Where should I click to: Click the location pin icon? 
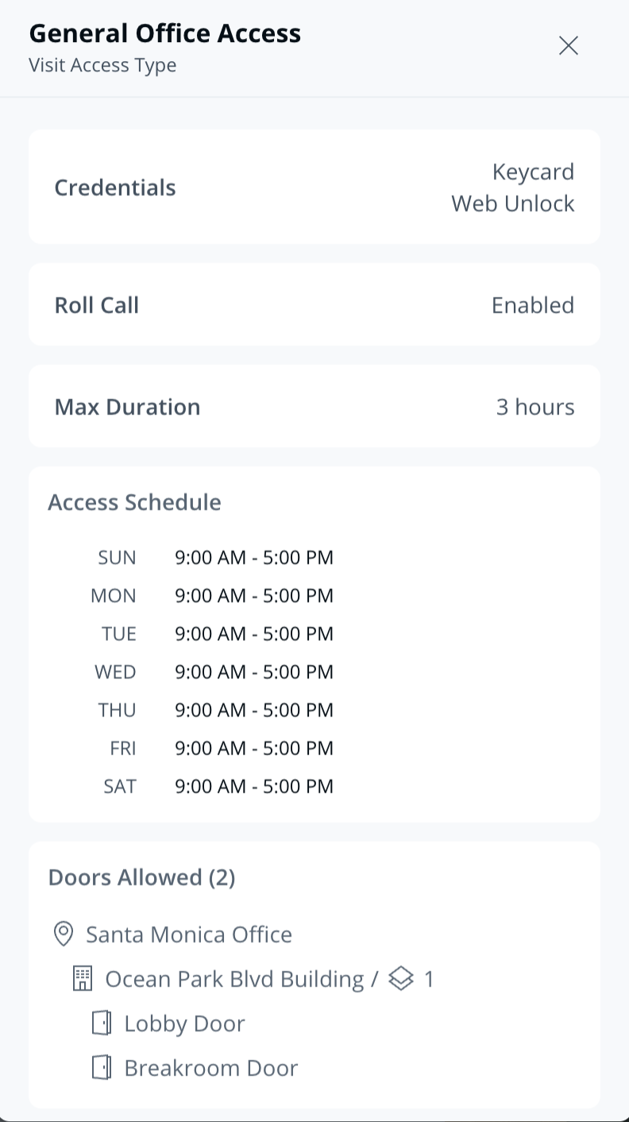(x=64, y=934)
